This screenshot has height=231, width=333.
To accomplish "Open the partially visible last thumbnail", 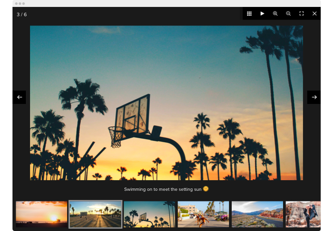I will coord(303,214).
